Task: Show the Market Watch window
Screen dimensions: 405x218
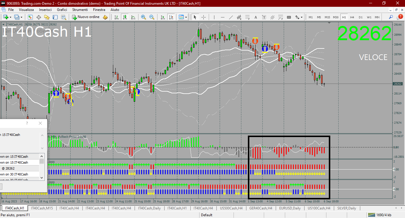Action: point(31,17)
